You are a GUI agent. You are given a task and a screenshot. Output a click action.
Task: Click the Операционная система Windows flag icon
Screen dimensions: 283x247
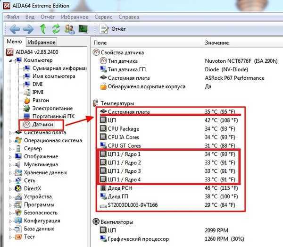[x=18, y=140]
